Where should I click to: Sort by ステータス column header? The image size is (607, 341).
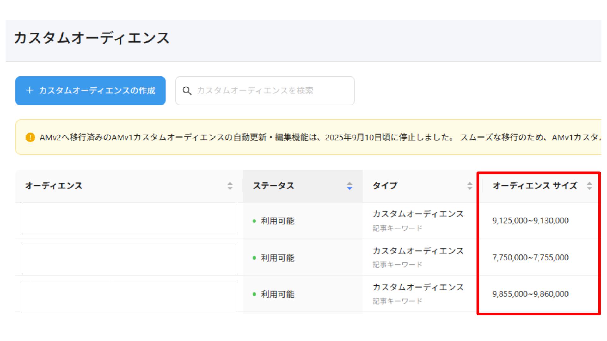273,186
